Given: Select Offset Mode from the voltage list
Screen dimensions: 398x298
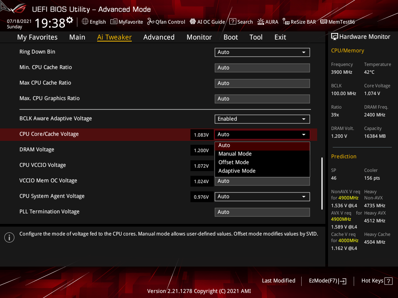Looking at the screenshot, I should point(233,162).
